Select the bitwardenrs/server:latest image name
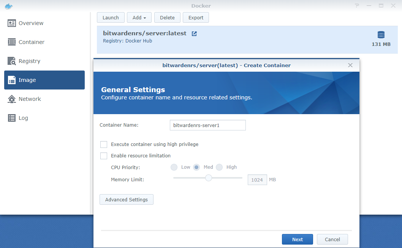 coord(145,33)
